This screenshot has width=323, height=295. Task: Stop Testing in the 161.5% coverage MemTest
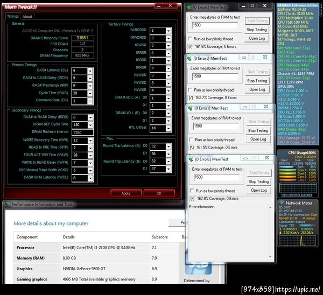(258, 131)
